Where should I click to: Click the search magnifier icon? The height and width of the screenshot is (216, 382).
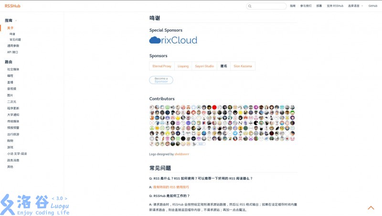[250, 6]
